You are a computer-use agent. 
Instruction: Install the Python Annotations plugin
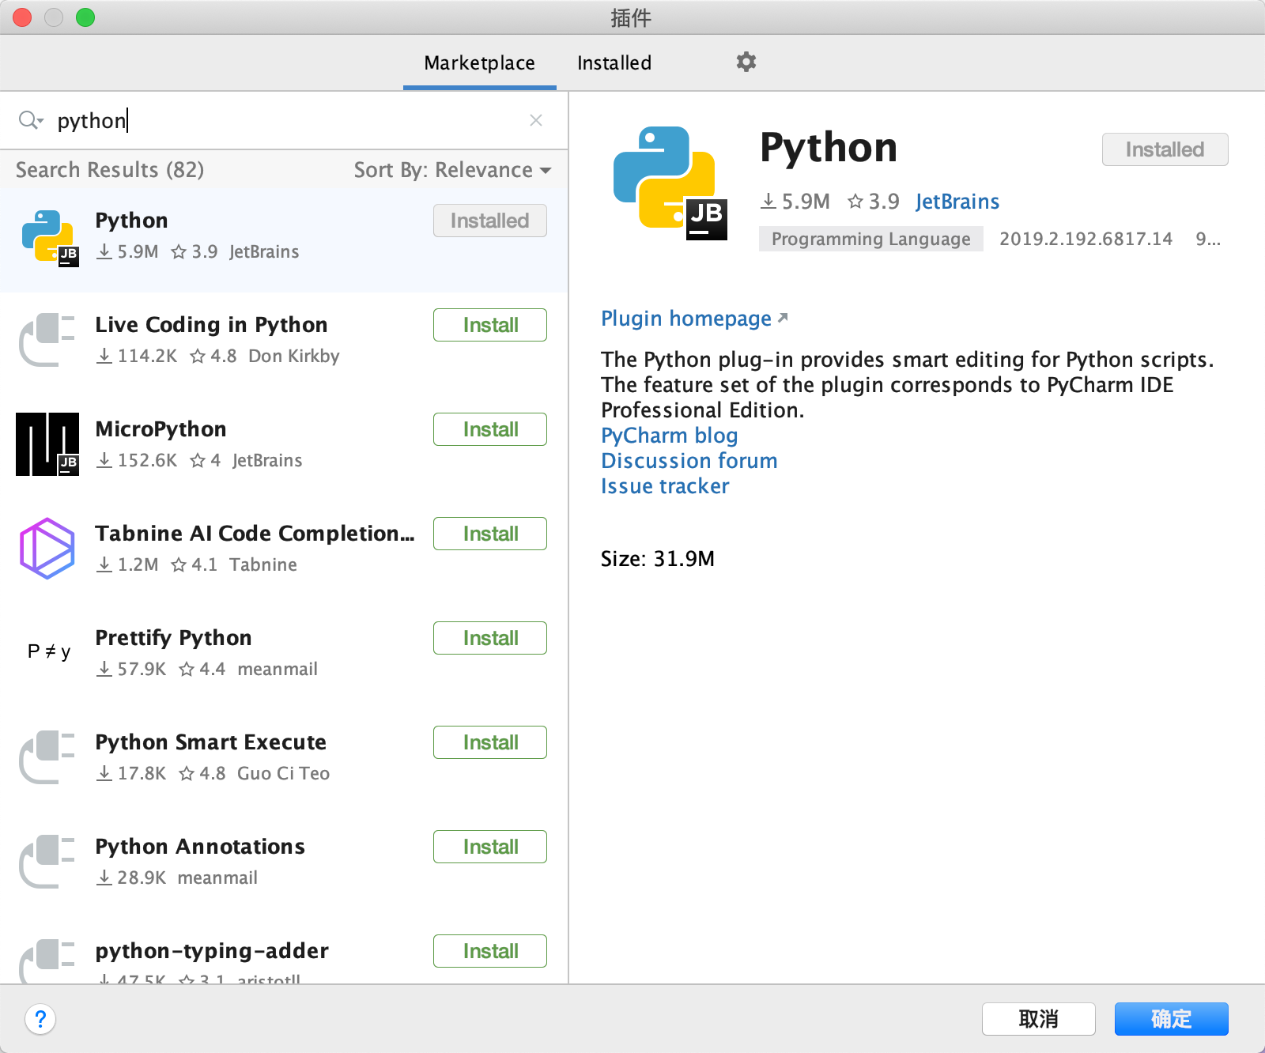pyautogui.click(x=490, y=847)
